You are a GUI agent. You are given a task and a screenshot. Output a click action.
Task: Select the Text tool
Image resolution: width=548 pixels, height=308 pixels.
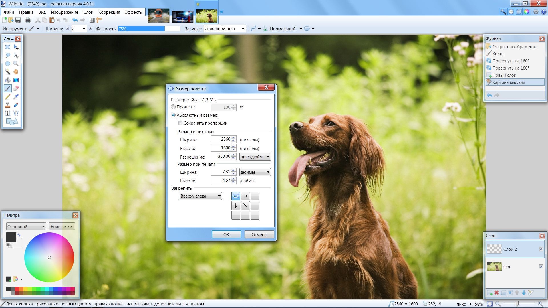coord(8,113)
